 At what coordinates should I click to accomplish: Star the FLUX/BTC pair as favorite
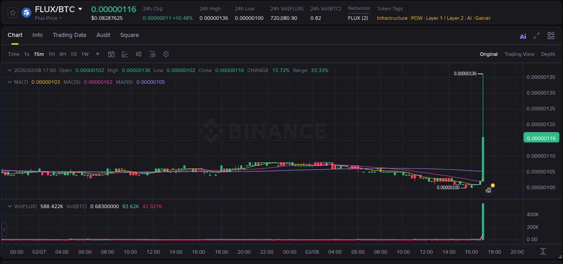[12, 12]
